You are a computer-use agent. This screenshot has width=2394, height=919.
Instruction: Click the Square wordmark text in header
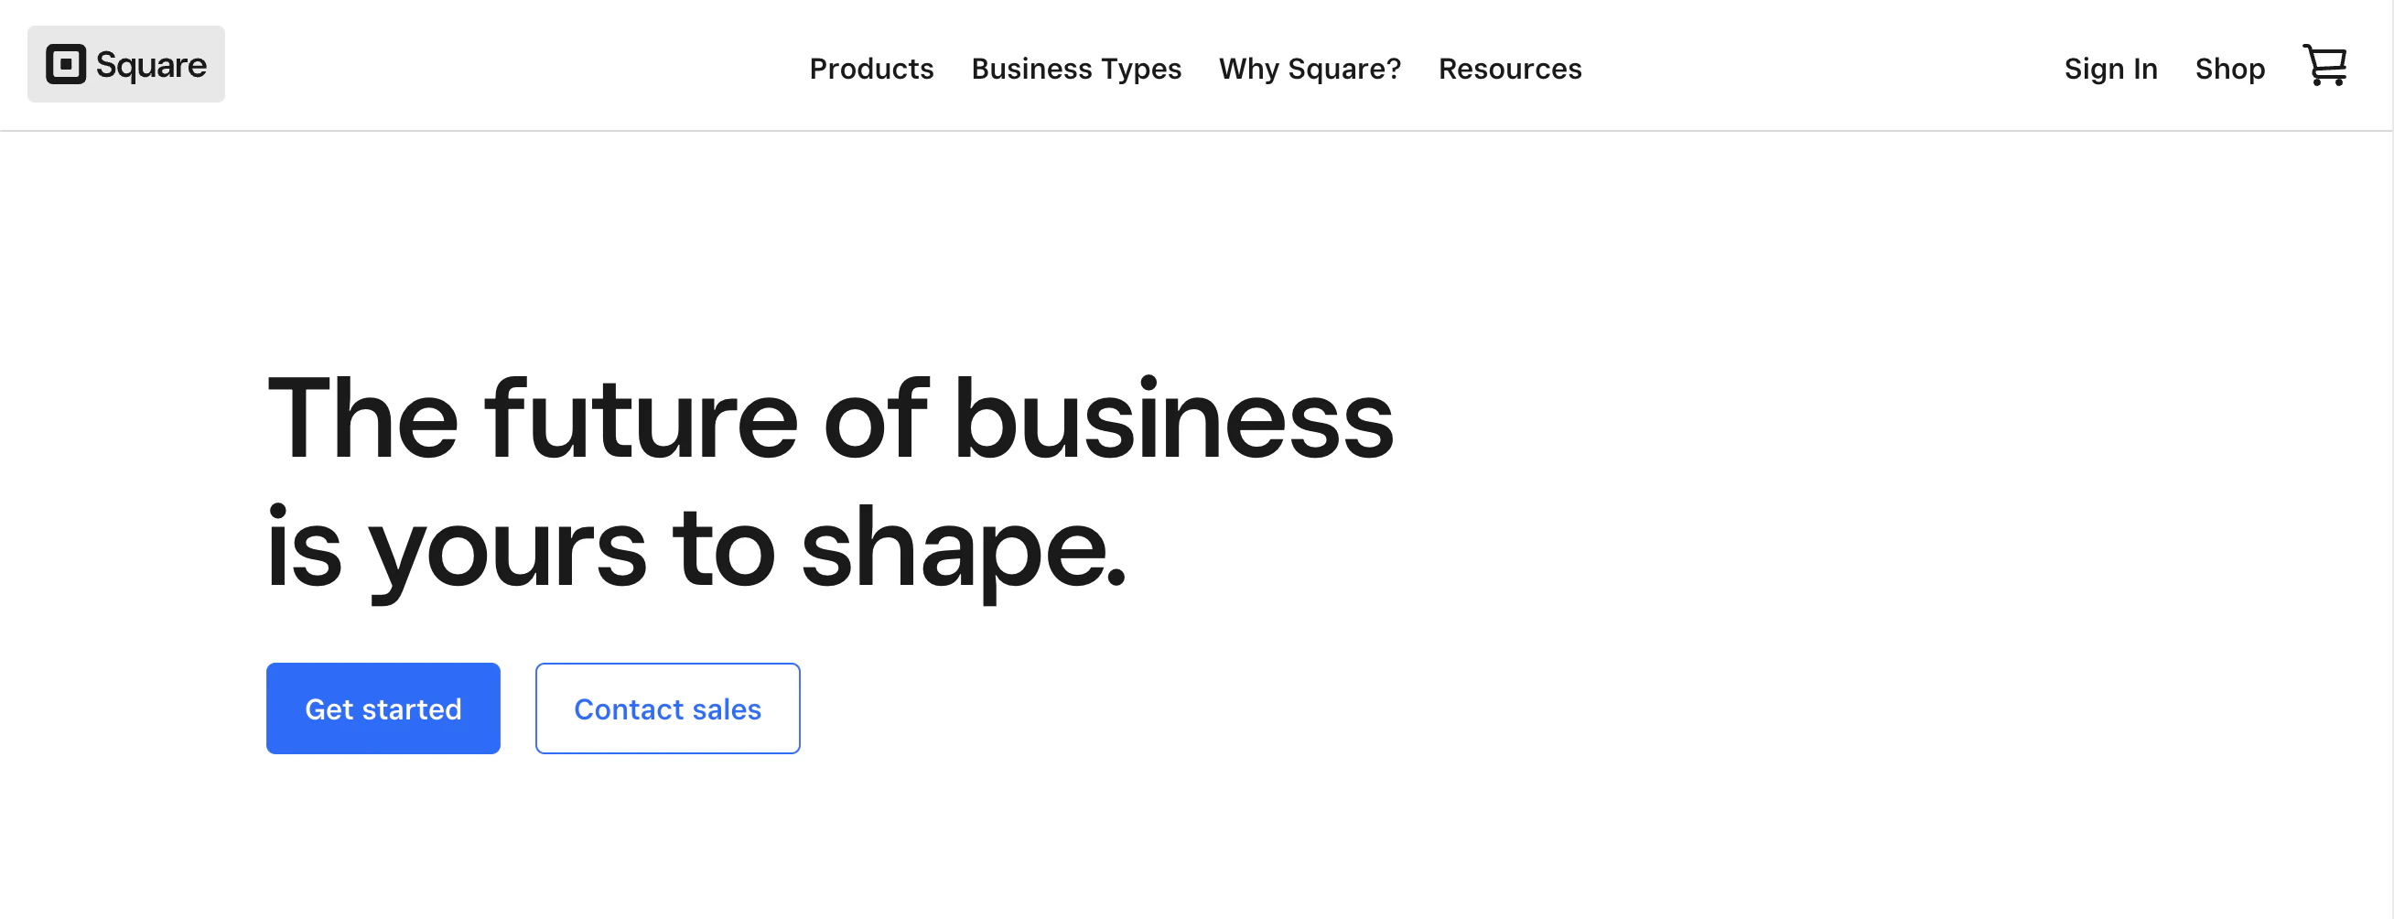coord(151,65)
